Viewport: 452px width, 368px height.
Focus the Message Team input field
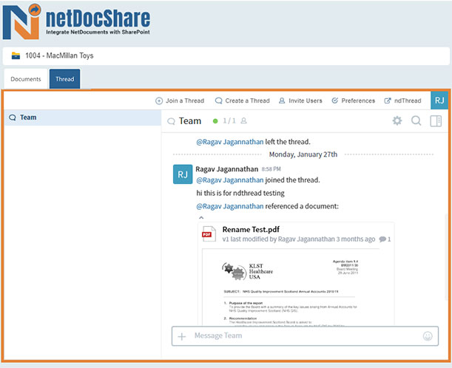click(305, 336)
